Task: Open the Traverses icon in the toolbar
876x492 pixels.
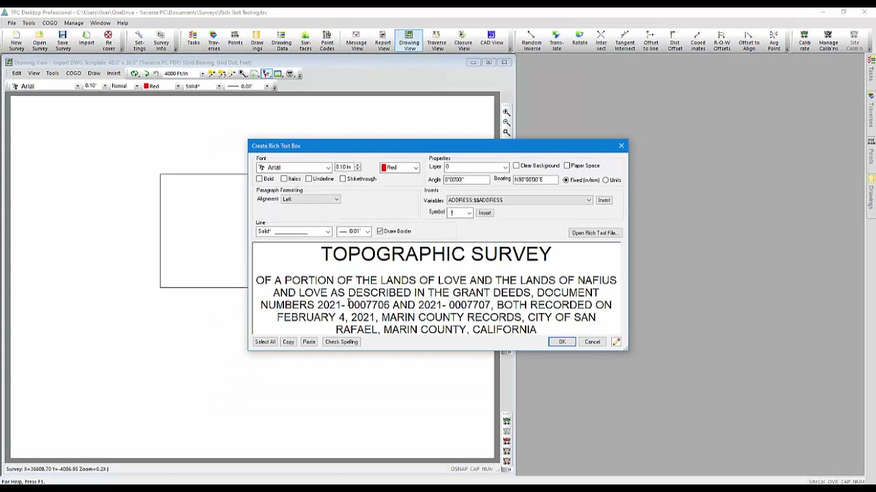Action: pos(214,41)
